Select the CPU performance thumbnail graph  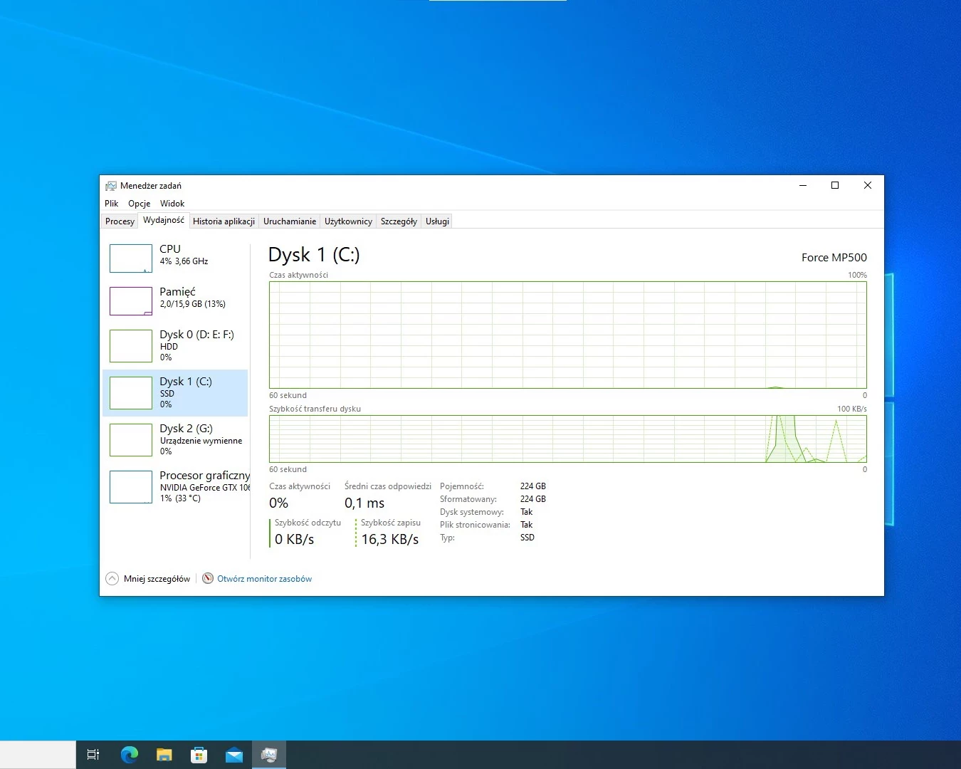131,258
